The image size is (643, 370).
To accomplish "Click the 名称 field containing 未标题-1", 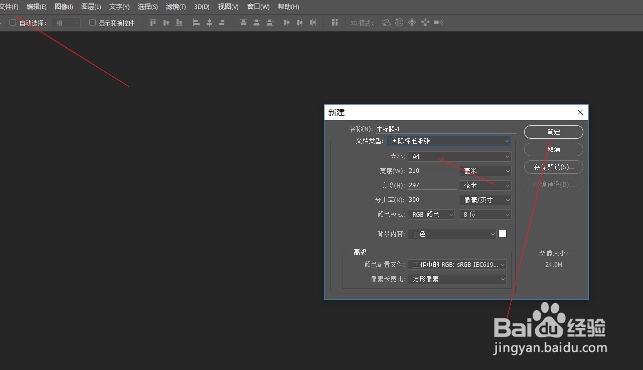I will pos(446,129).
